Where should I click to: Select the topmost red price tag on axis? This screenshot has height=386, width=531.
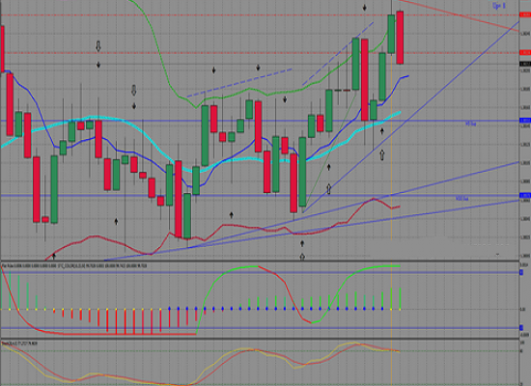coord(525,14)
